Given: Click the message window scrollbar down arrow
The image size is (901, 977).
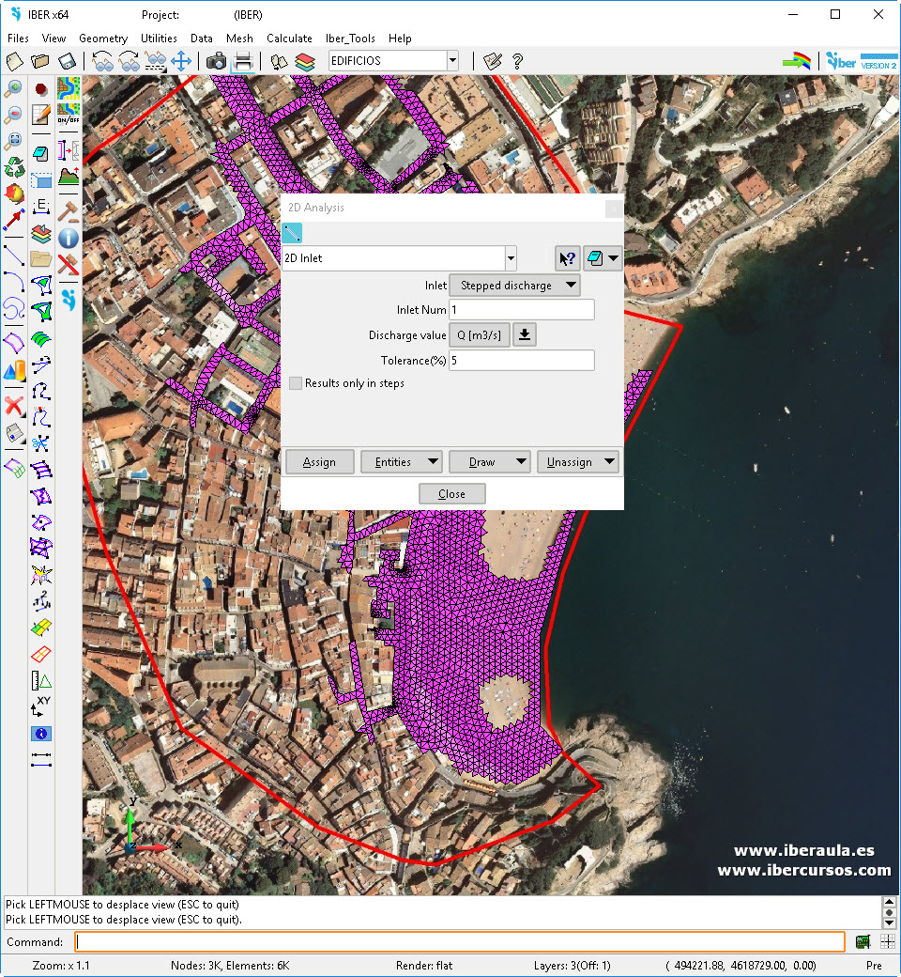Looking at the screenshot, I should click(x=889, y=923).
